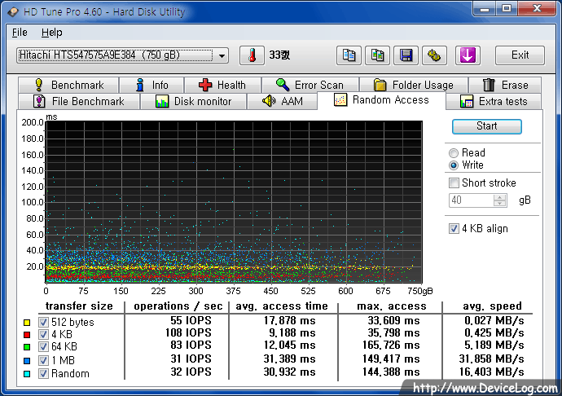This screenshot has width=562, height=396.
Task: Open the Help menu
Action: click(x=51, y=33)
